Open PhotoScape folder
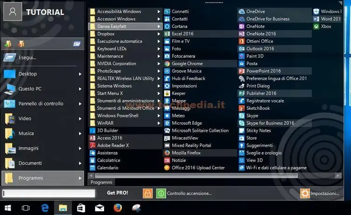Image resolution: width=351 pixels, height=215 pixels. pyautogui.click(x=126, y=71)
